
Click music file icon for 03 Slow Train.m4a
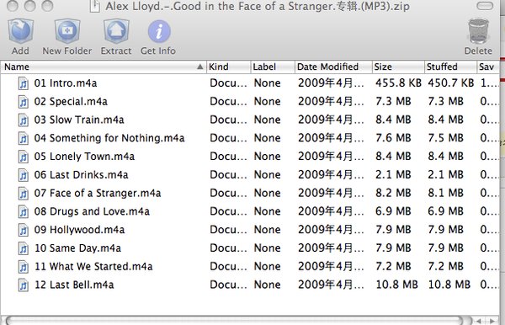pos(24,120)
